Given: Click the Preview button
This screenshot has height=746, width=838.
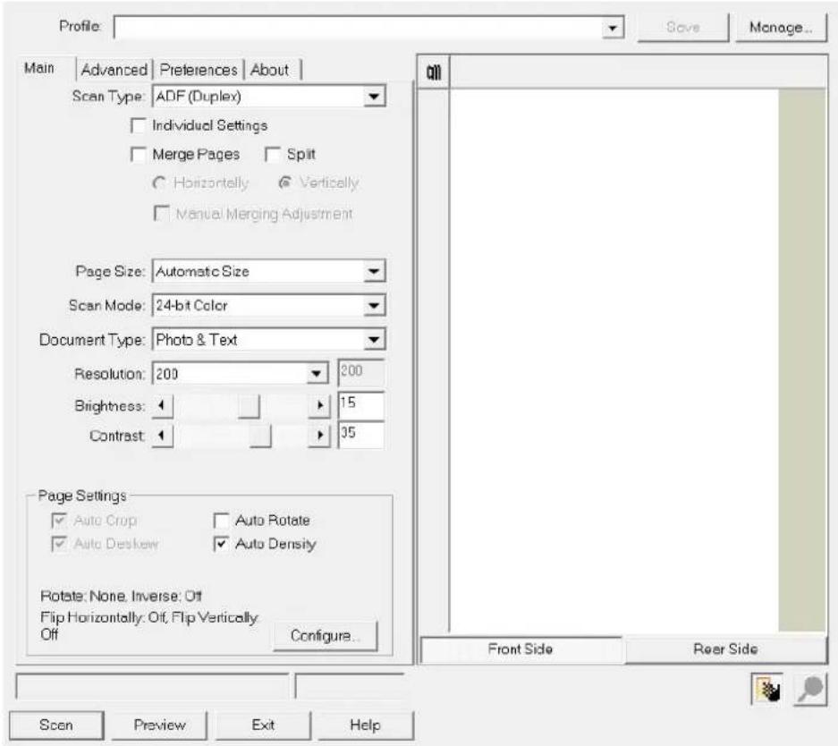Looking at the screenshot, I should pos(159,725).
